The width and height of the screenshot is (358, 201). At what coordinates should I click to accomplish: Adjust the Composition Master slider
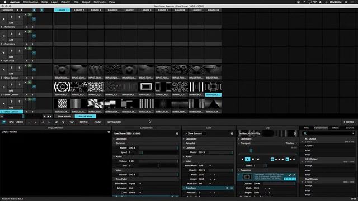pyautogui.click(x=158, y=148)
